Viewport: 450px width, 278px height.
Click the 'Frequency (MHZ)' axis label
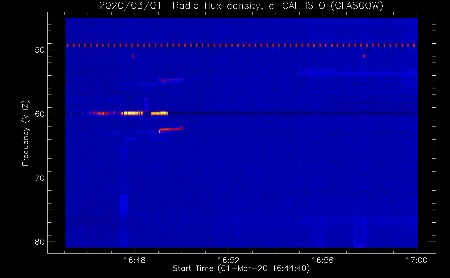pyautogui.click(x=26, y=133)
